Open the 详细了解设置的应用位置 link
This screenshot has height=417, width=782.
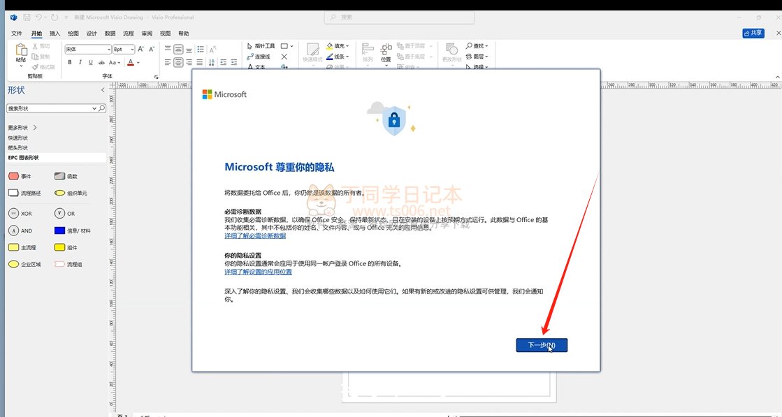[258, 272]
